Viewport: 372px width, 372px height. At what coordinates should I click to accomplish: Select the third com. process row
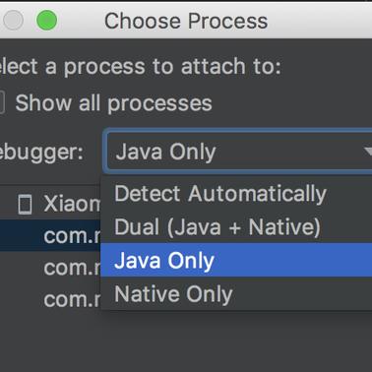[x=50, y=299]
